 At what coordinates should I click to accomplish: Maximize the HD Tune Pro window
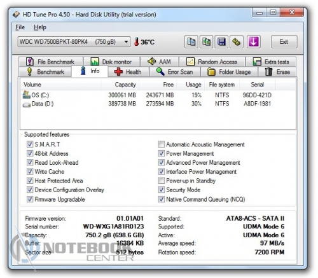(273, 13)
